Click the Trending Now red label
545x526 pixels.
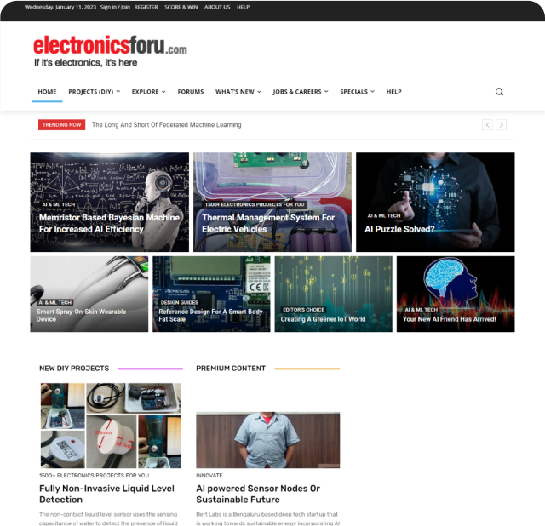(61, 125)
